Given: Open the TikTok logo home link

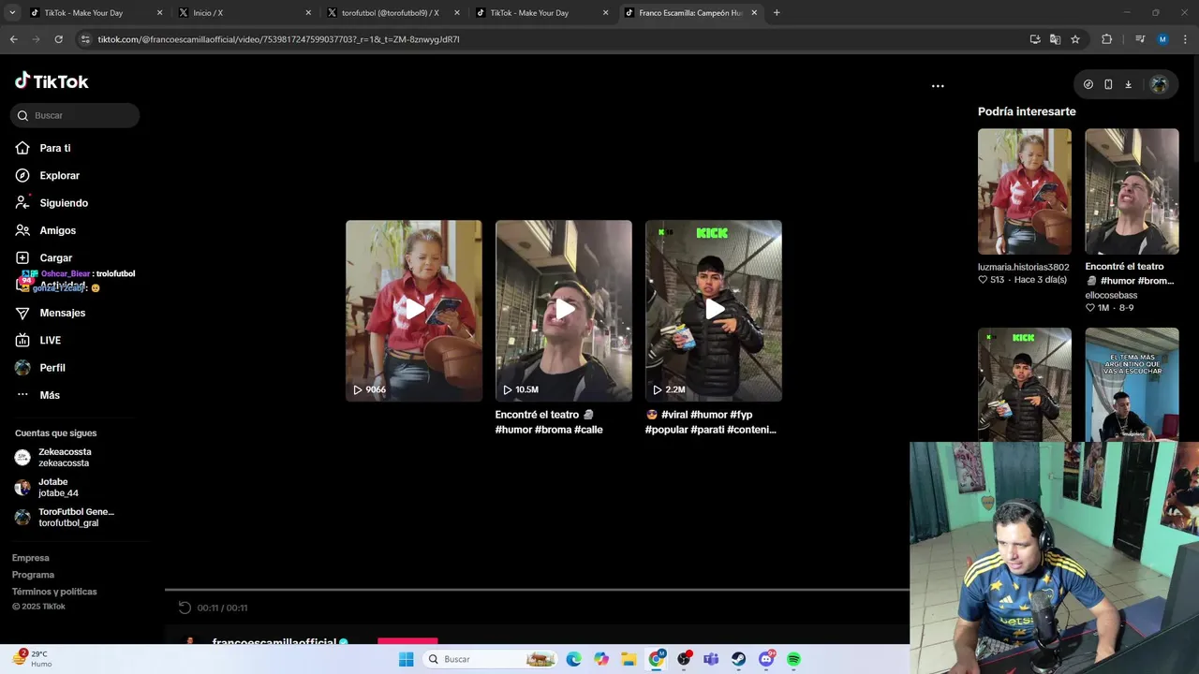Looking at the screenshot, I should [52, 81].
